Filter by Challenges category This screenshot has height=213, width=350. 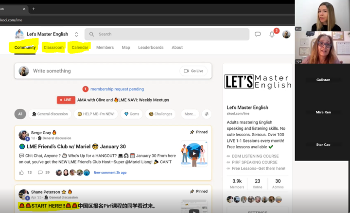click(x=160, y=114)
